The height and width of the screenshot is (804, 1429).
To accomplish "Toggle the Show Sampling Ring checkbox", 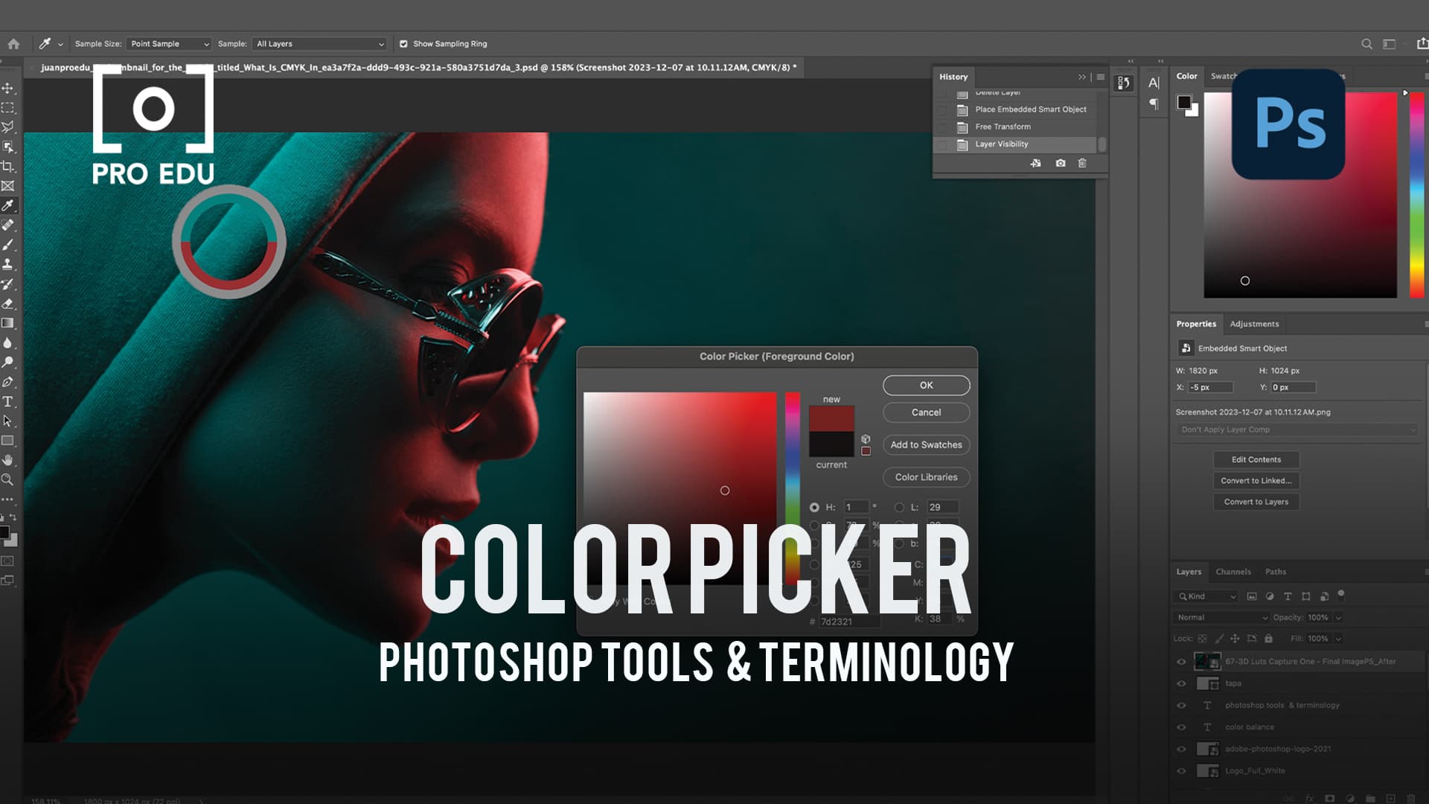I will [403, 44].
